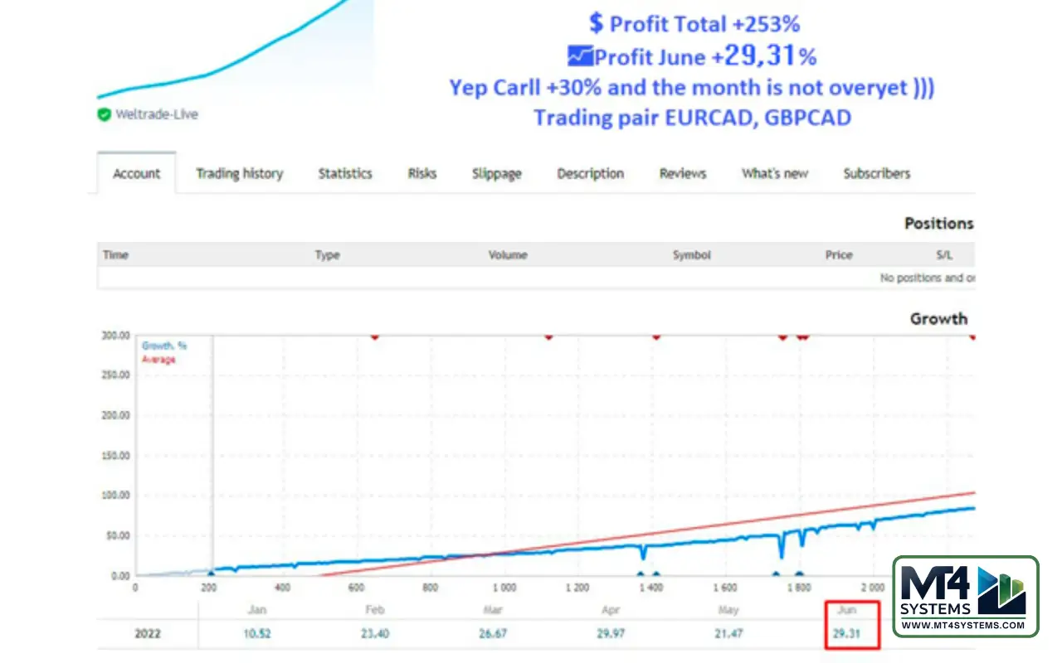Image resolution: width=1062 pixels, height=663 pixels.
Task: Click the green verified shield beside Weltrade-Live
Action: 104,115
